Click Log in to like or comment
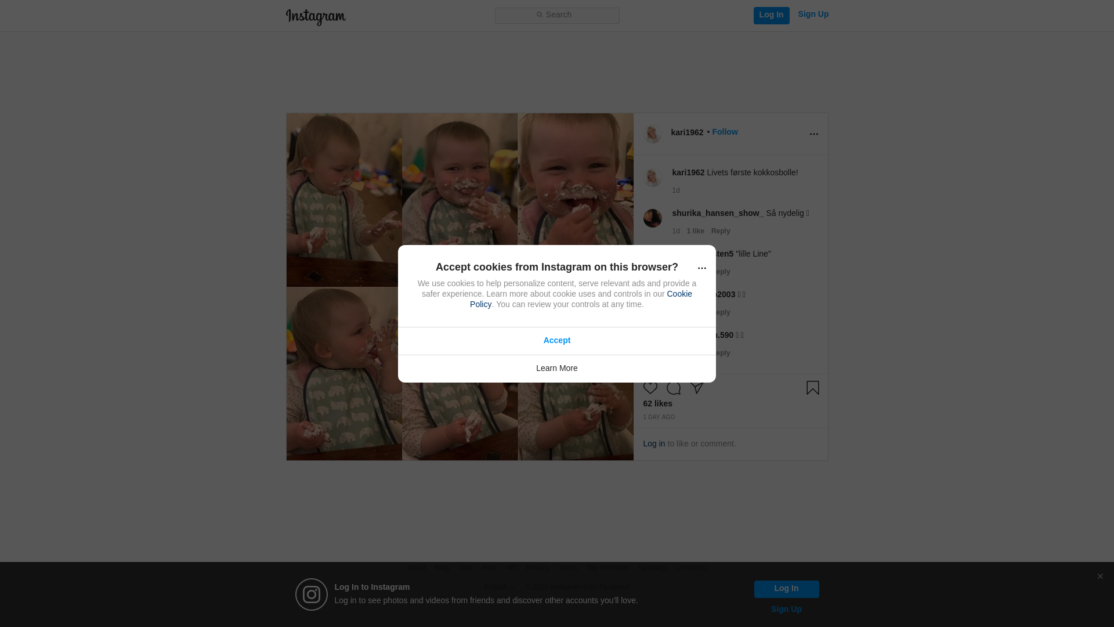 point(654,444)
